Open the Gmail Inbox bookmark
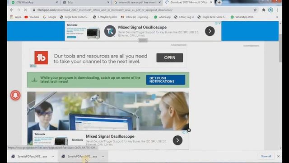Screen dimensions: 289x163 (135, 17)
